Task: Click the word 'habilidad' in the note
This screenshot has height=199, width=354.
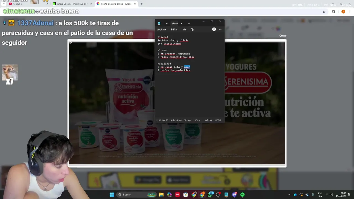Action: tap(164, 64)
